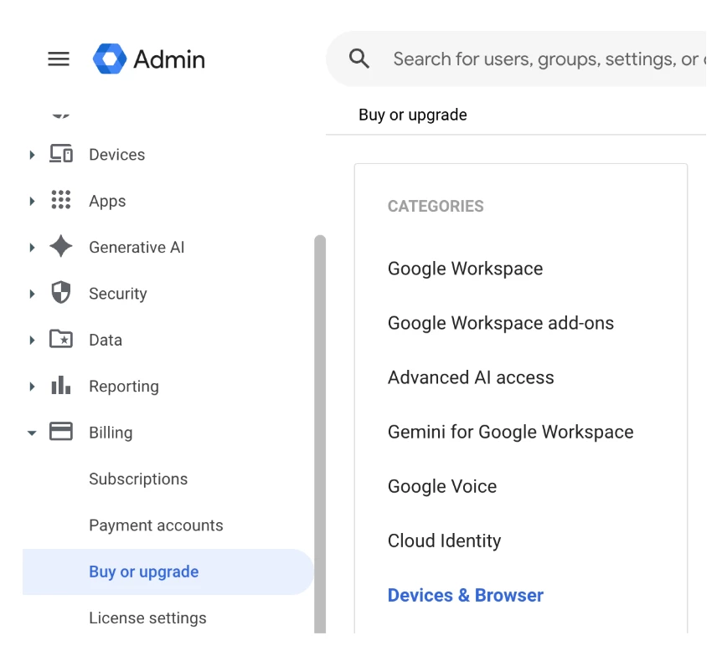Viewport: 722px width, 656px height.
Task: Click the Data folder-star icon
Action: 61,339
